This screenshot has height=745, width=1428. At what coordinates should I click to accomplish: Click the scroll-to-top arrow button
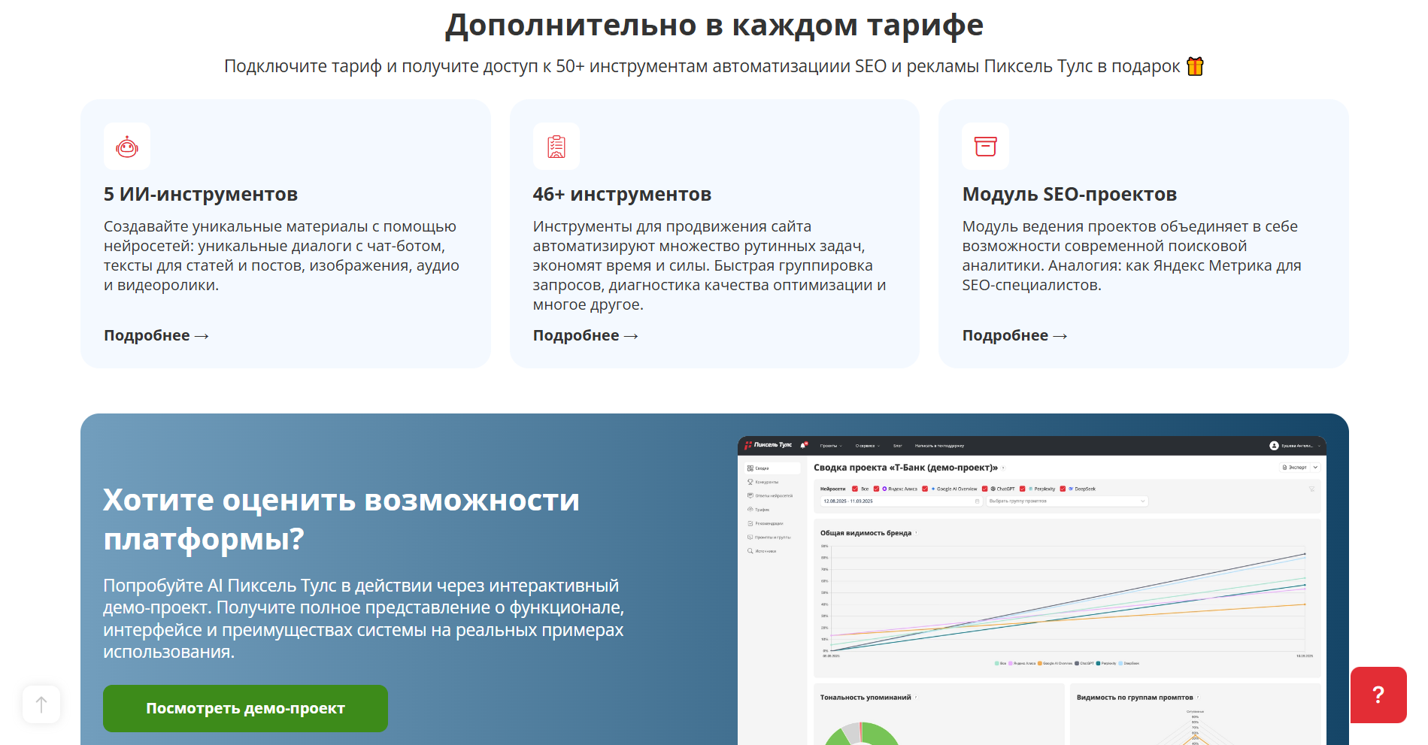[x=41, y=704]
